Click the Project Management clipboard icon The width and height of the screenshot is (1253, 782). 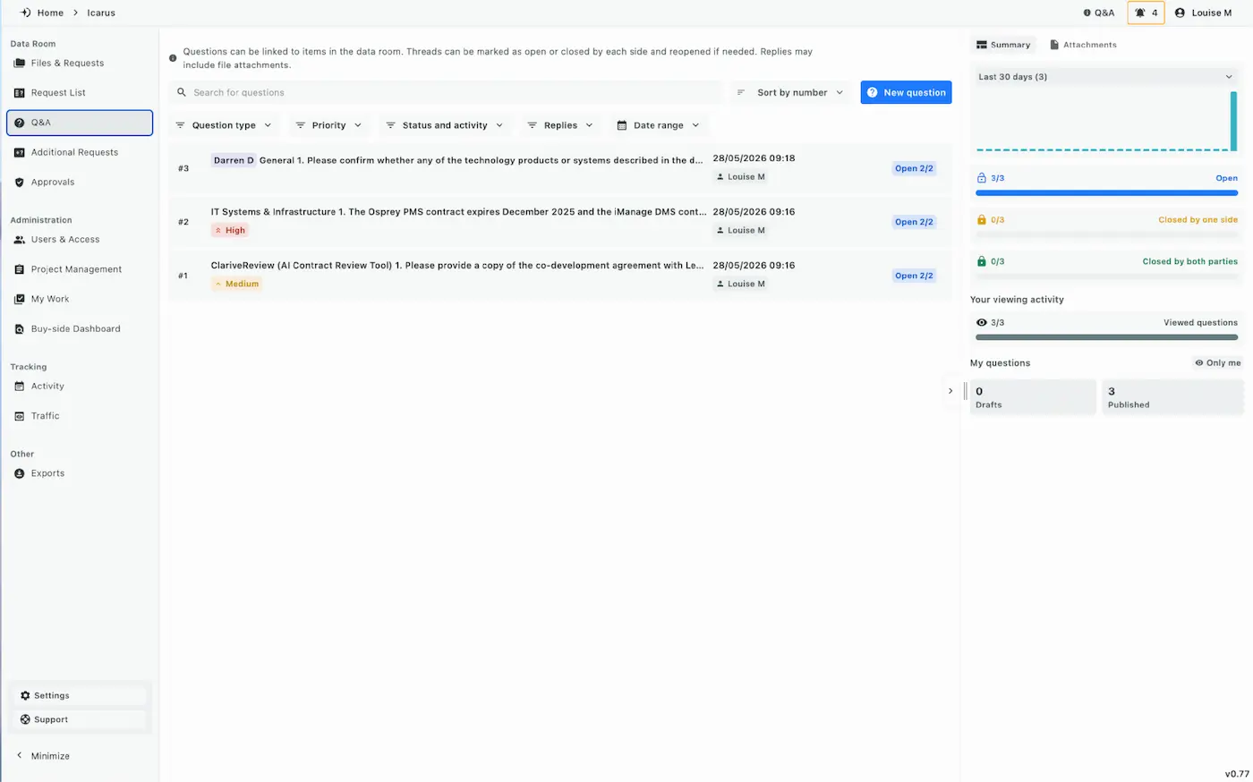point(20,269)
